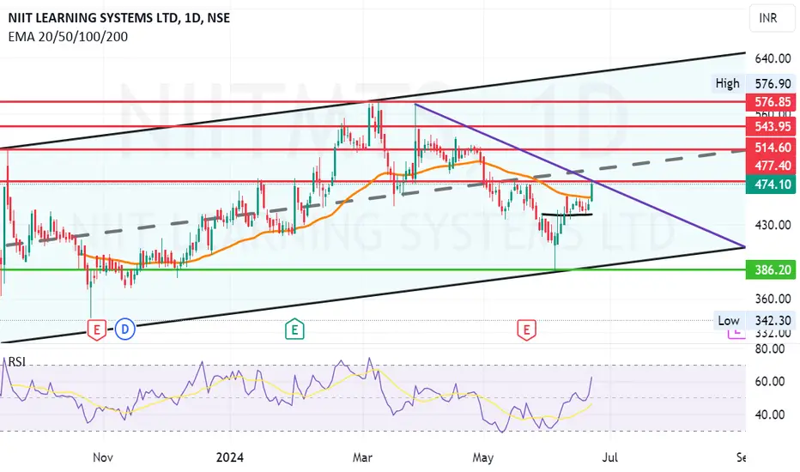The height and width of the screenshot is (472, 800).
Task: Click the High 576.90 label
Action: 755,83
